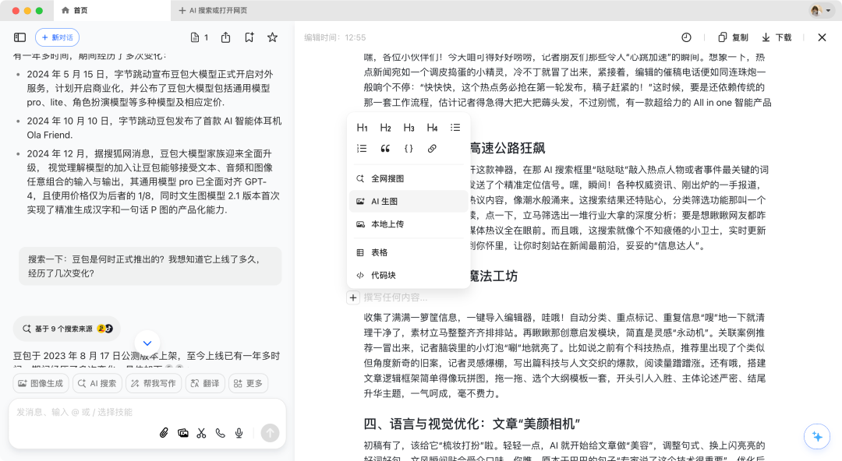
Task: Collapse the sidebar with the panel toggle
Action: tap(19, 37)
